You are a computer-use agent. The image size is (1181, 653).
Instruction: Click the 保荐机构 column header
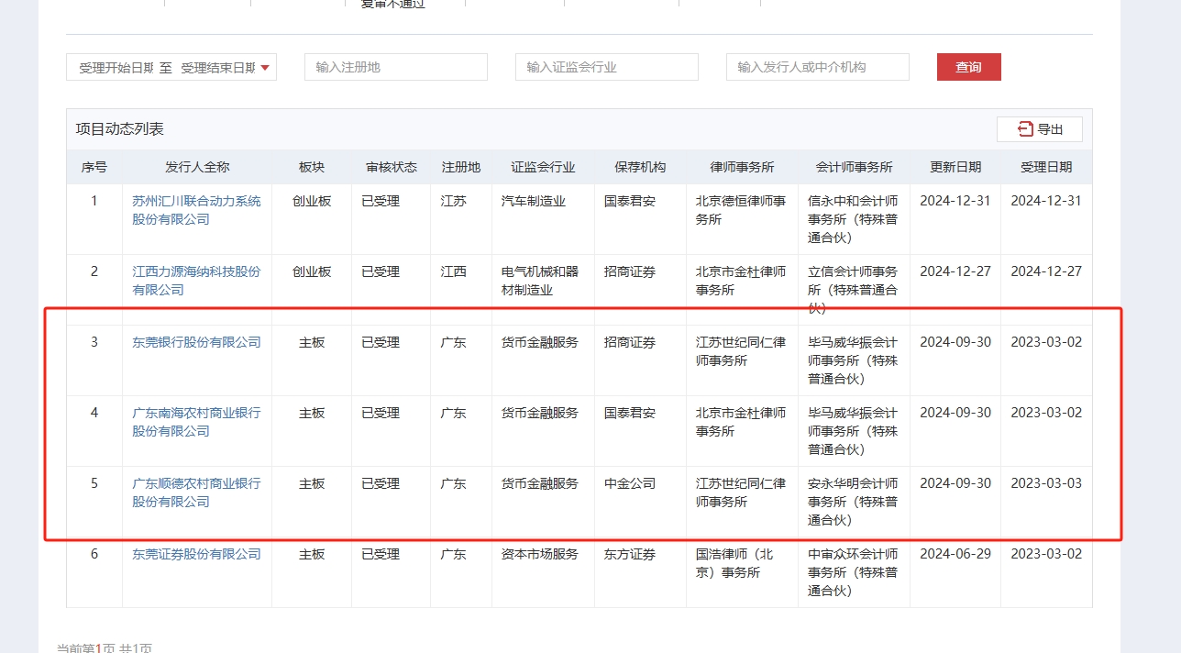coord(640,167)
